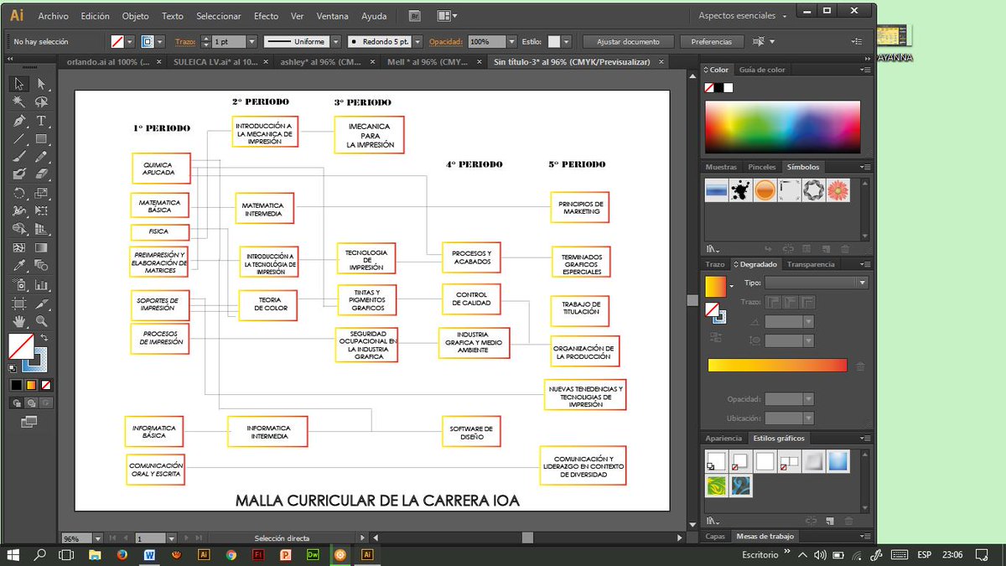Activate the fill box in the toolbar
This screenshot has height=566, width=1006.
(x=21, y=346)
